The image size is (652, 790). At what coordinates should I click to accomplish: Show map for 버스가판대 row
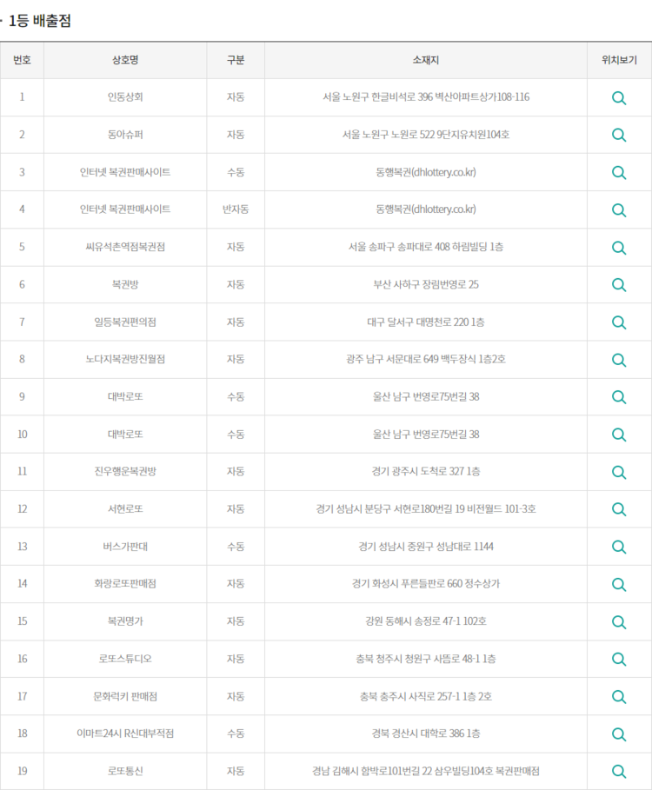tap(619, 547)
